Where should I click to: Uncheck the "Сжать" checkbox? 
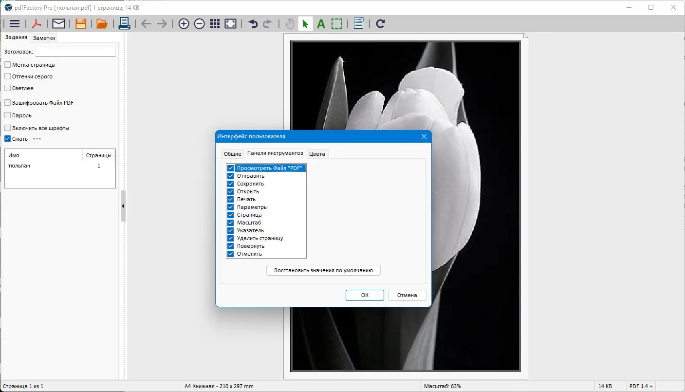pos(8,139)
